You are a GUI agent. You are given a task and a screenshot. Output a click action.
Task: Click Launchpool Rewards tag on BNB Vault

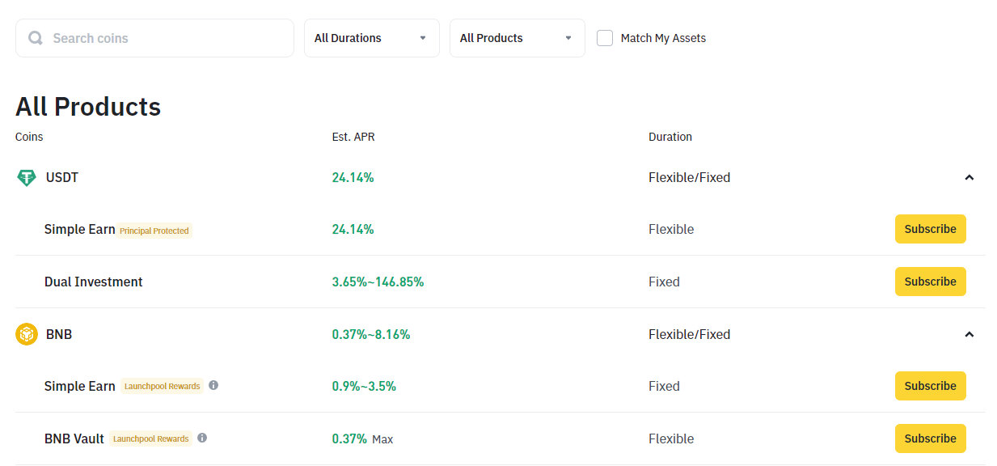(x=150, y=438)
